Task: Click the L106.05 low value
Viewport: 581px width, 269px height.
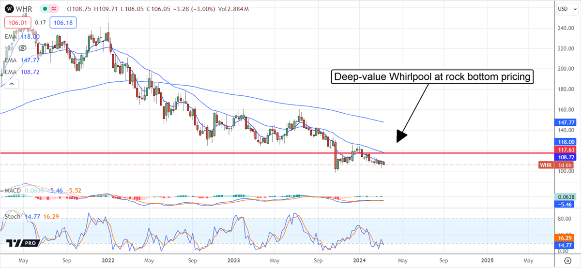Action: [x=133, y=9]
